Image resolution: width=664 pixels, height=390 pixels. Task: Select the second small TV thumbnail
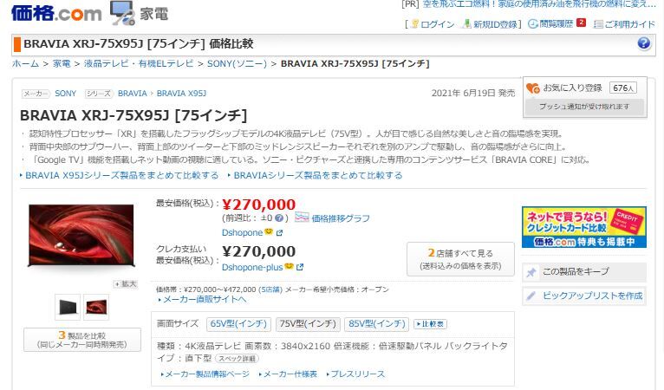pos(96,307)
